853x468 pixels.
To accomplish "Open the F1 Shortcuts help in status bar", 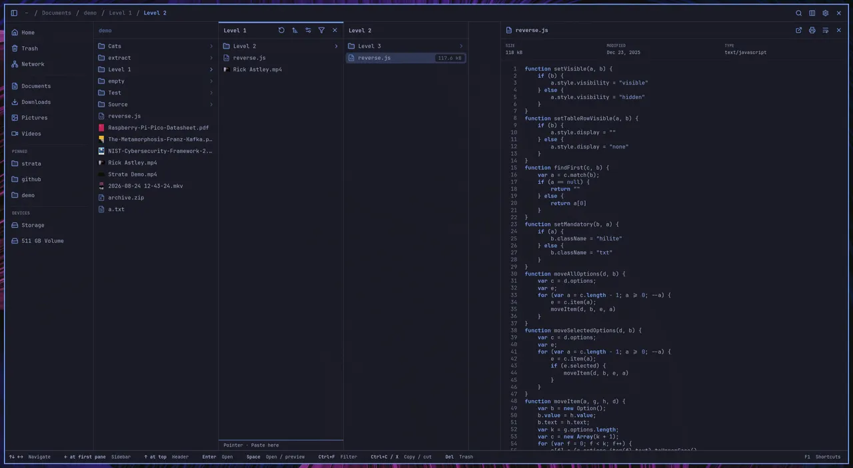I will [x=822, y=457].
